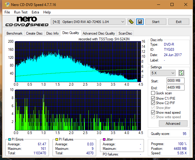This screenshot has height=160, width=195.
Task: Toggle the Show jitter checkbox
Action: (x=153, y=108)
